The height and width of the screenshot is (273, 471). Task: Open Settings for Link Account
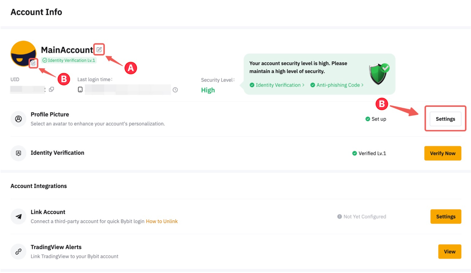pos(445,217)
